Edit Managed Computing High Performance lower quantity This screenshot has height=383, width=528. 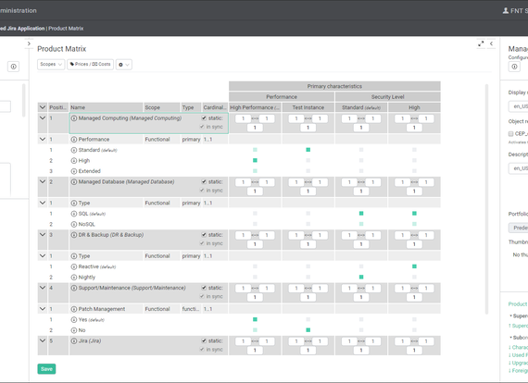click(x=255, y=128)
